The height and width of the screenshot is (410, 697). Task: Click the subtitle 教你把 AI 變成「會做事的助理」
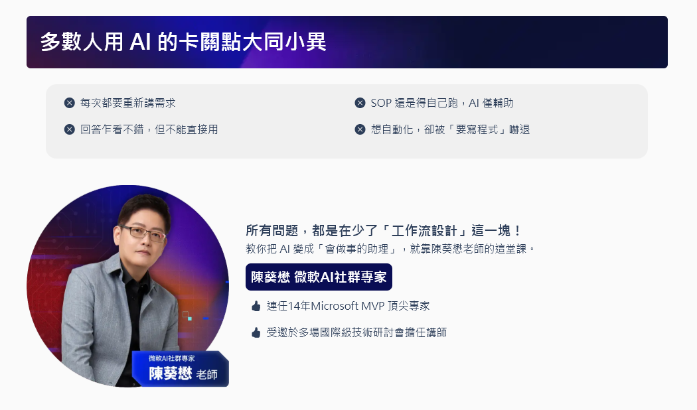point(322,249)
